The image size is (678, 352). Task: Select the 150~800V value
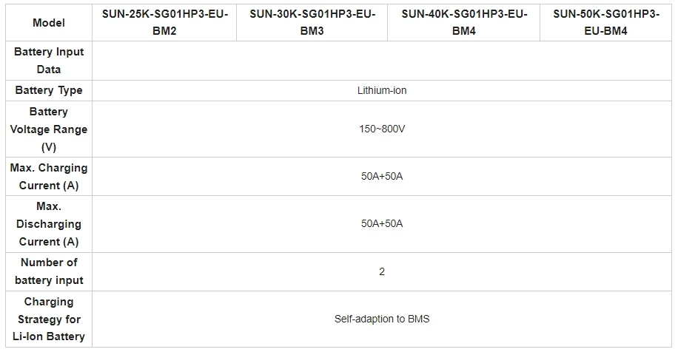tap(381, 129)
